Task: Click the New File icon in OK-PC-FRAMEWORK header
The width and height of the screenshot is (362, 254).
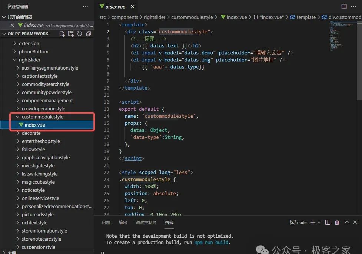Action: (62, 34)
